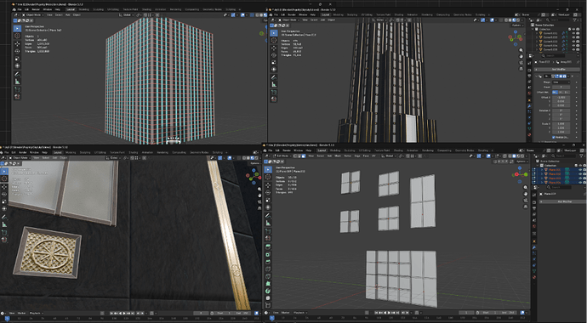Click the zoom magnifier icon in top-right viewport
Screen dimensions: 587x323
click(521, 49)
